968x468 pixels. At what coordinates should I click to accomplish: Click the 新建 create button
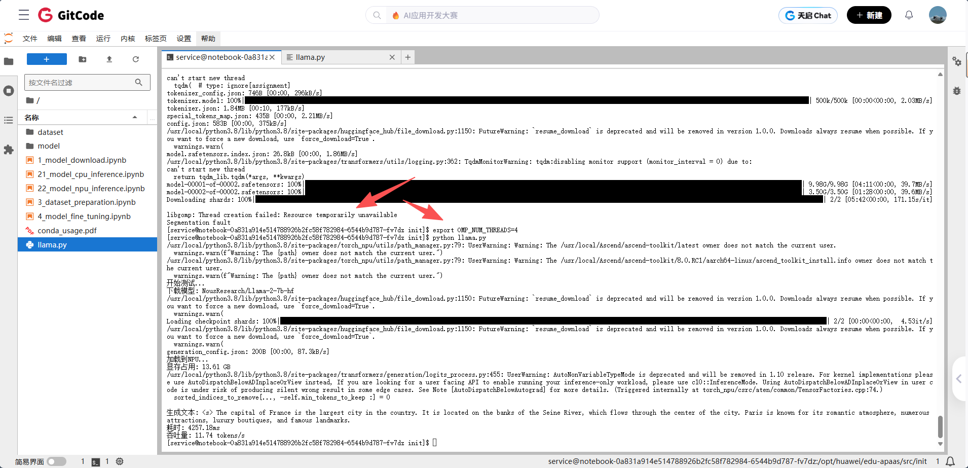[869, 15]
